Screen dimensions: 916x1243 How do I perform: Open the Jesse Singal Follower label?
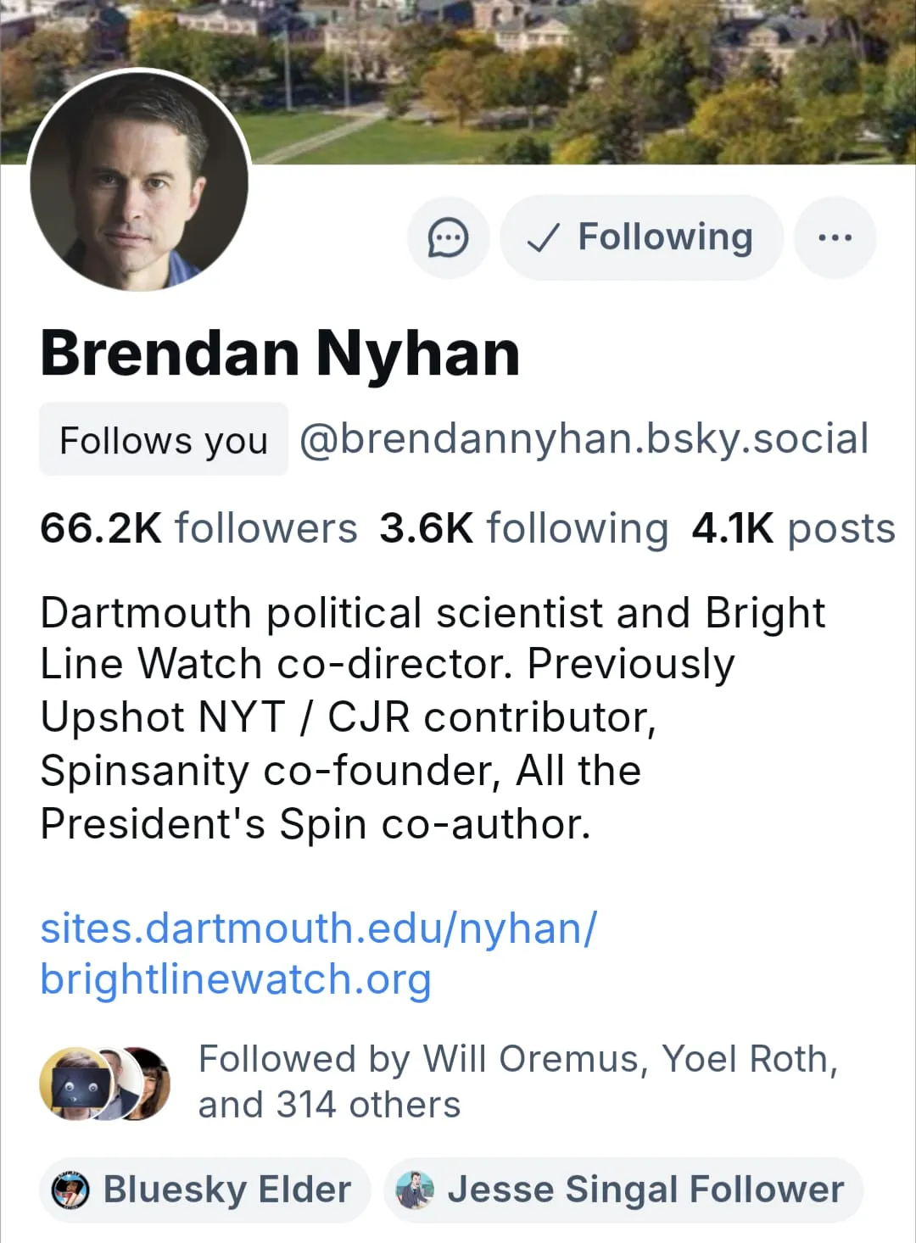623,1190
